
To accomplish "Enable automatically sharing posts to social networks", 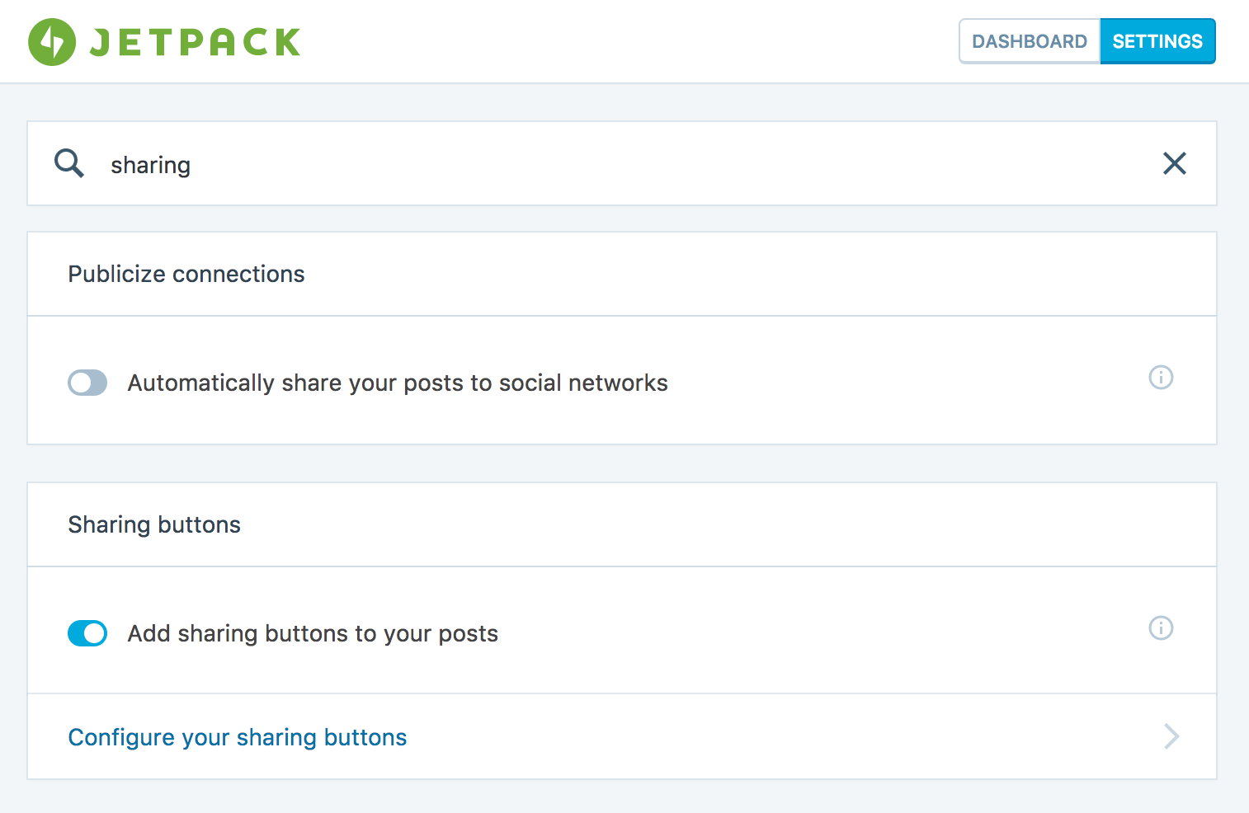I will click(x=87, y=383).
